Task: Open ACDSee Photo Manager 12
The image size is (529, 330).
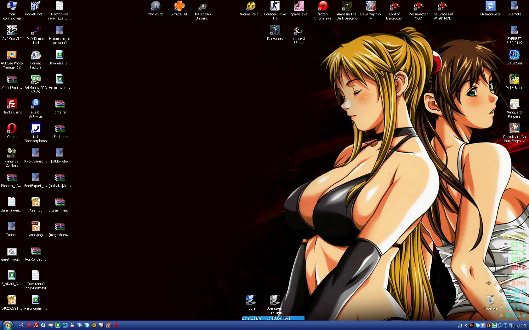Action: [12, 59]
